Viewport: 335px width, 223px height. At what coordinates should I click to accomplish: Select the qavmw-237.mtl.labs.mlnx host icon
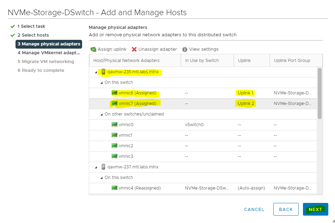point(104,167)
